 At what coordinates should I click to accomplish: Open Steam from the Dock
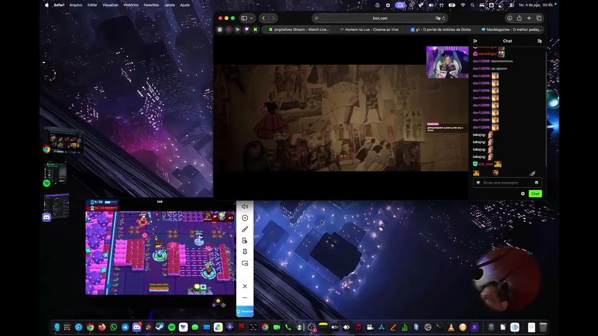(160, 327)
